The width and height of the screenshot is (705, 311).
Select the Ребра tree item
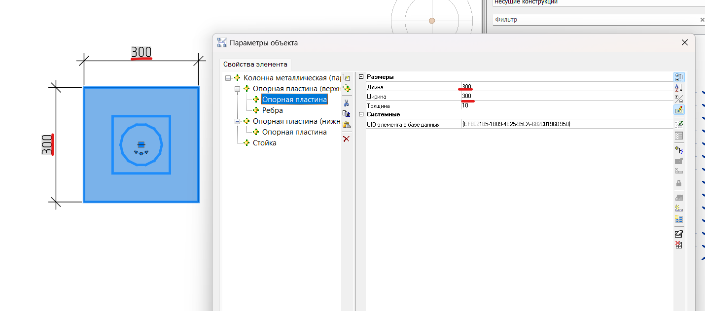[272, 110]
